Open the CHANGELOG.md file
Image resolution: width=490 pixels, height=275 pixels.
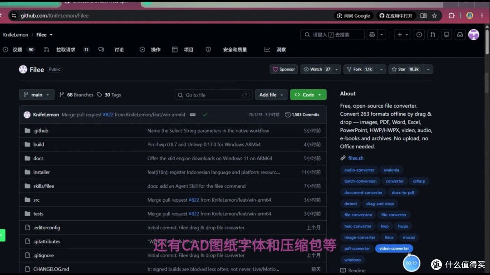tap(51, 269)
